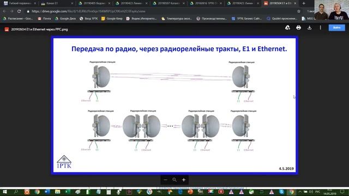Click the PNG file type icon beside filename
The height and width of the screenshot is (196, 349).
7,29
